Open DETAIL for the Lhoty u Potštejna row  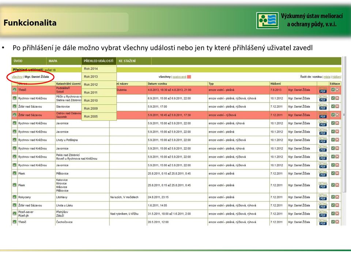323,138
